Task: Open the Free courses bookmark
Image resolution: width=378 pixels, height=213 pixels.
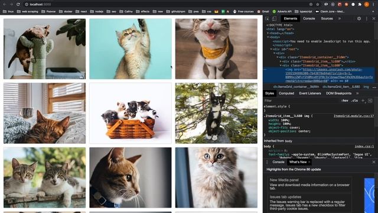Action: [x=243, y=11]
